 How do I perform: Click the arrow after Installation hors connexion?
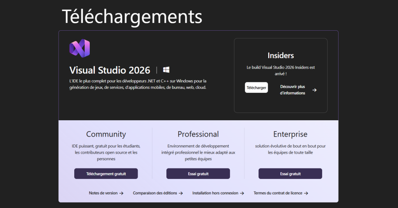(242, 193)
